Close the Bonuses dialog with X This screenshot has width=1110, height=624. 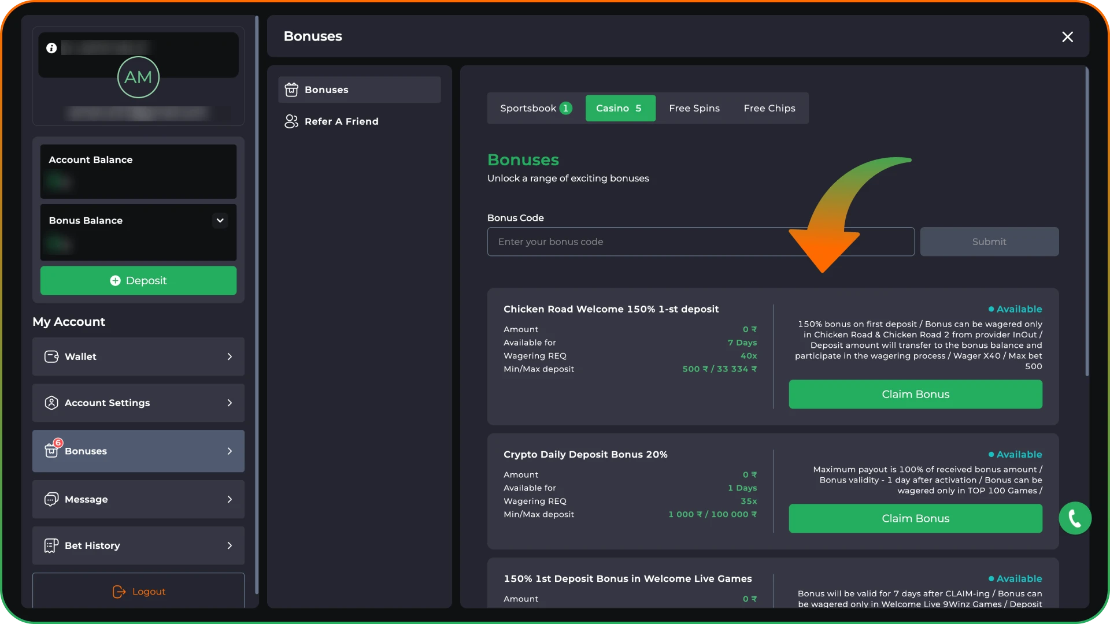coord(1067,37)
